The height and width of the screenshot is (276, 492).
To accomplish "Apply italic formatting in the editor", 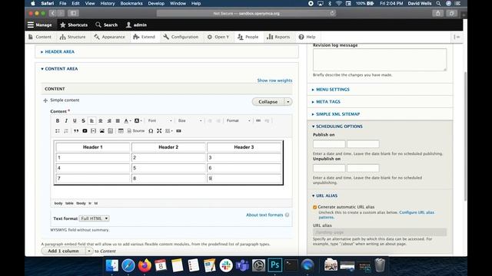I will [x=66, y=121].
